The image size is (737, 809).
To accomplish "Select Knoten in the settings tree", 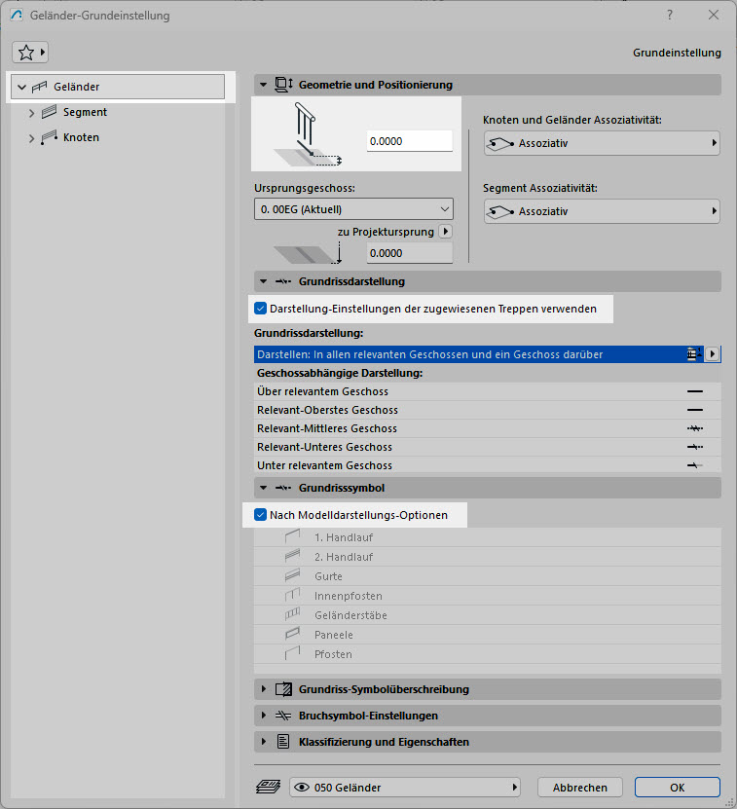I will point(81,137).
